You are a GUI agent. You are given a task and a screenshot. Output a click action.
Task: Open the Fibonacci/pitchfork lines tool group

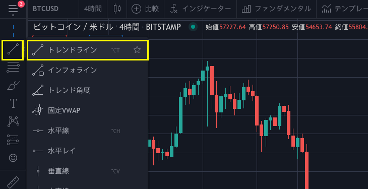[13, 68]
